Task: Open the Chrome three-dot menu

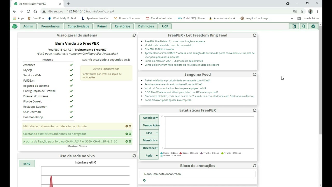Action: 317,11
